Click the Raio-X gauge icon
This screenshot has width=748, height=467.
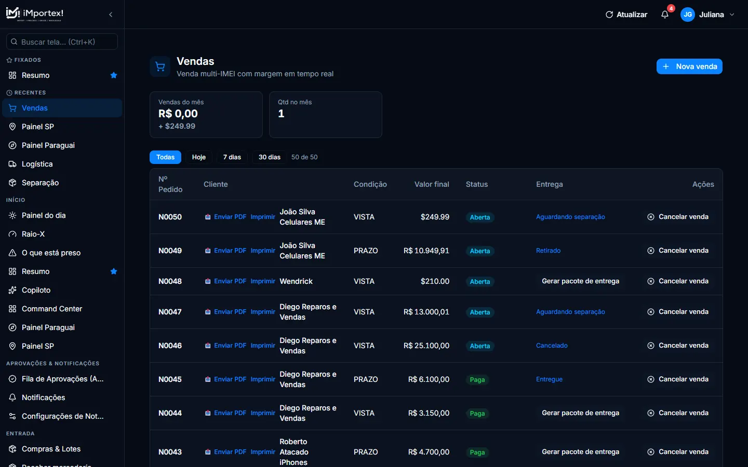pos(12,234)
